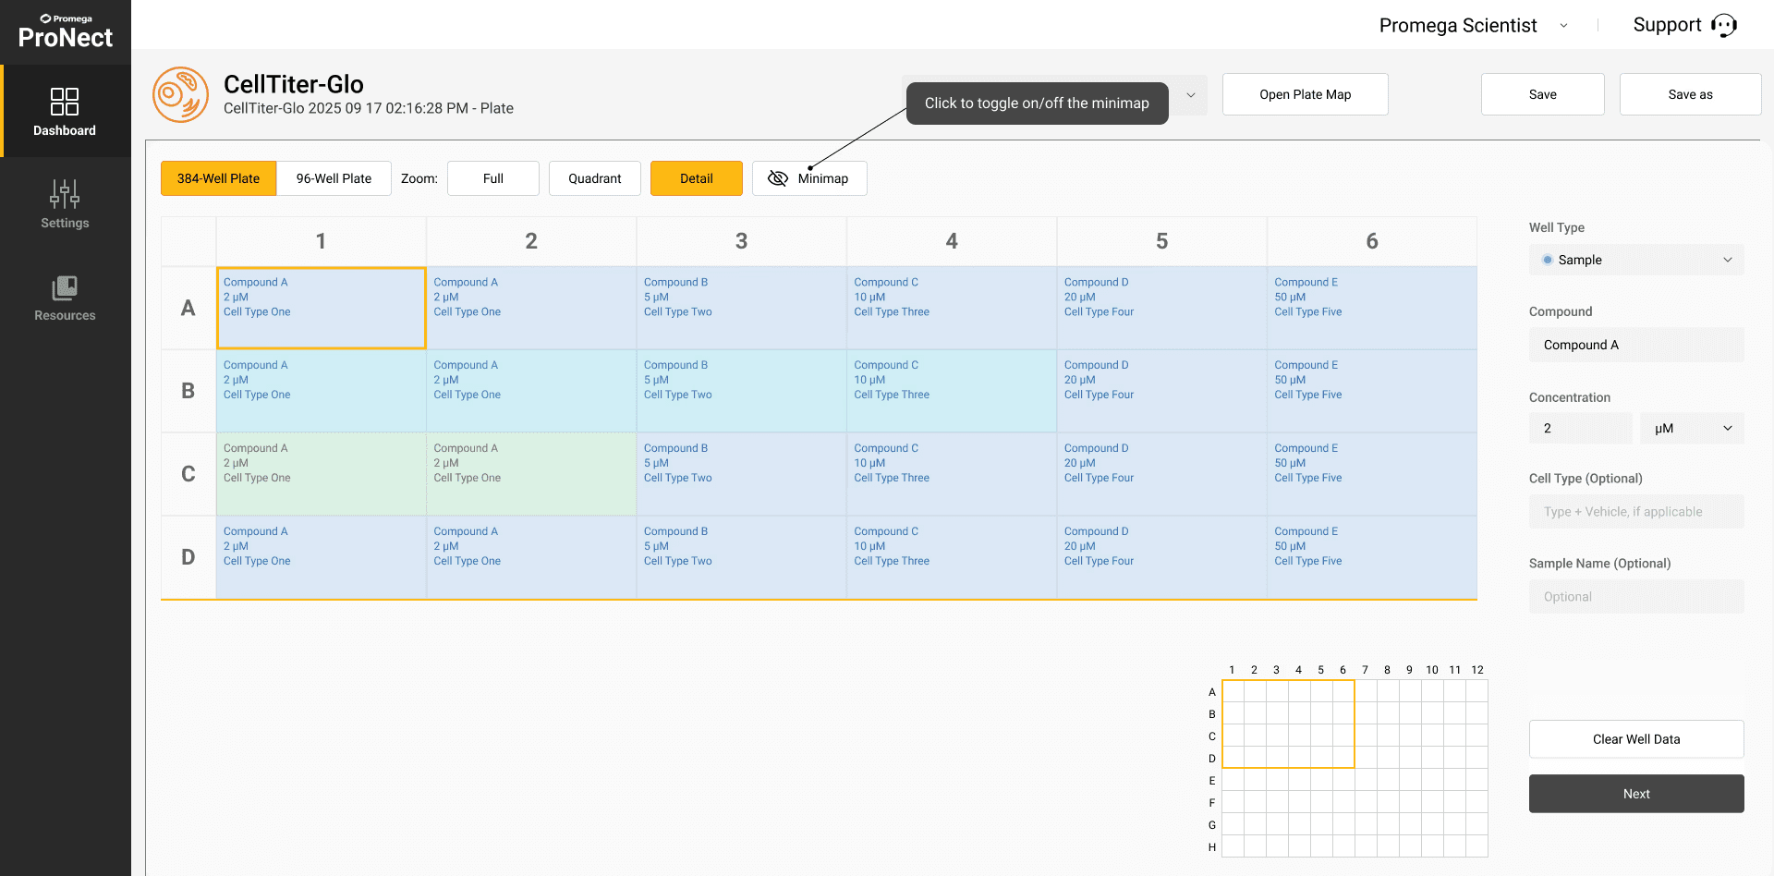Click column header 6
Image resolution: width=1774 pixels, height=876 pixels.
[1372, 241]
